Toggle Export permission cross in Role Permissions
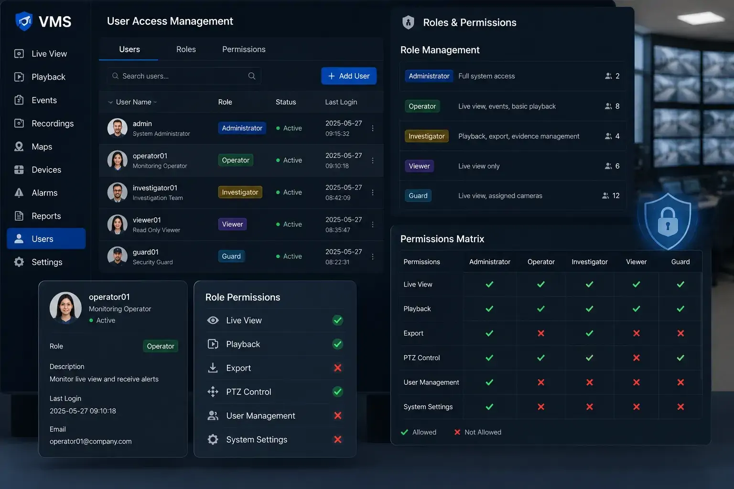 tap(338, 368)
